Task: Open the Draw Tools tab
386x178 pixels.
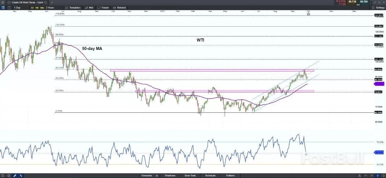Action: point(190,176)
